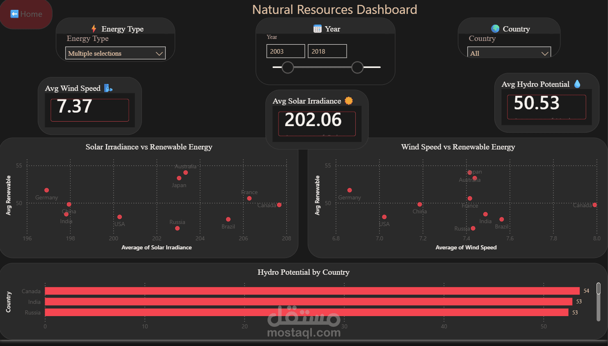The width and height of the screenshot is (608, 346).
Task: Click the Germany point in Solar Irradiance scatter
Action: pyautogui.click(x=47, y=190)
